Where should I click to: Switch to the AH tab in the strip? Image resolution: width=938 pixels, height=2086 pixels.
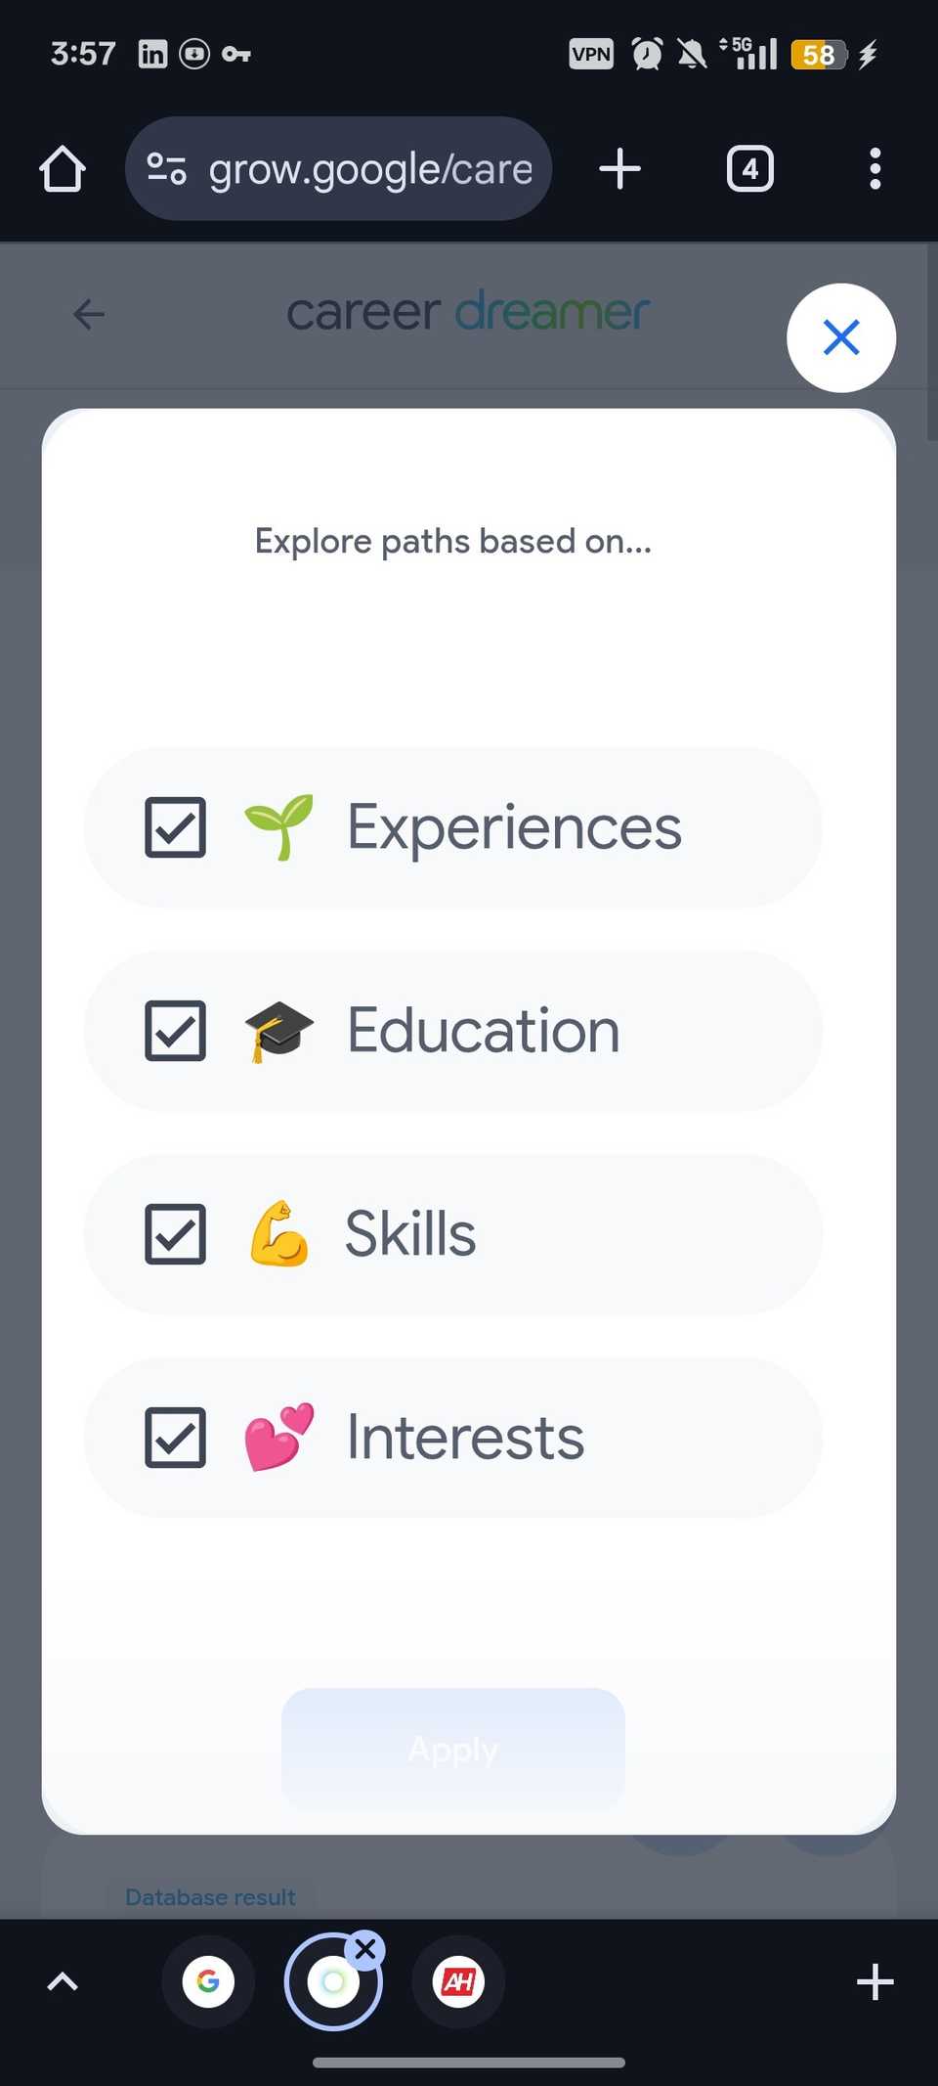(x=459, y=1980)
